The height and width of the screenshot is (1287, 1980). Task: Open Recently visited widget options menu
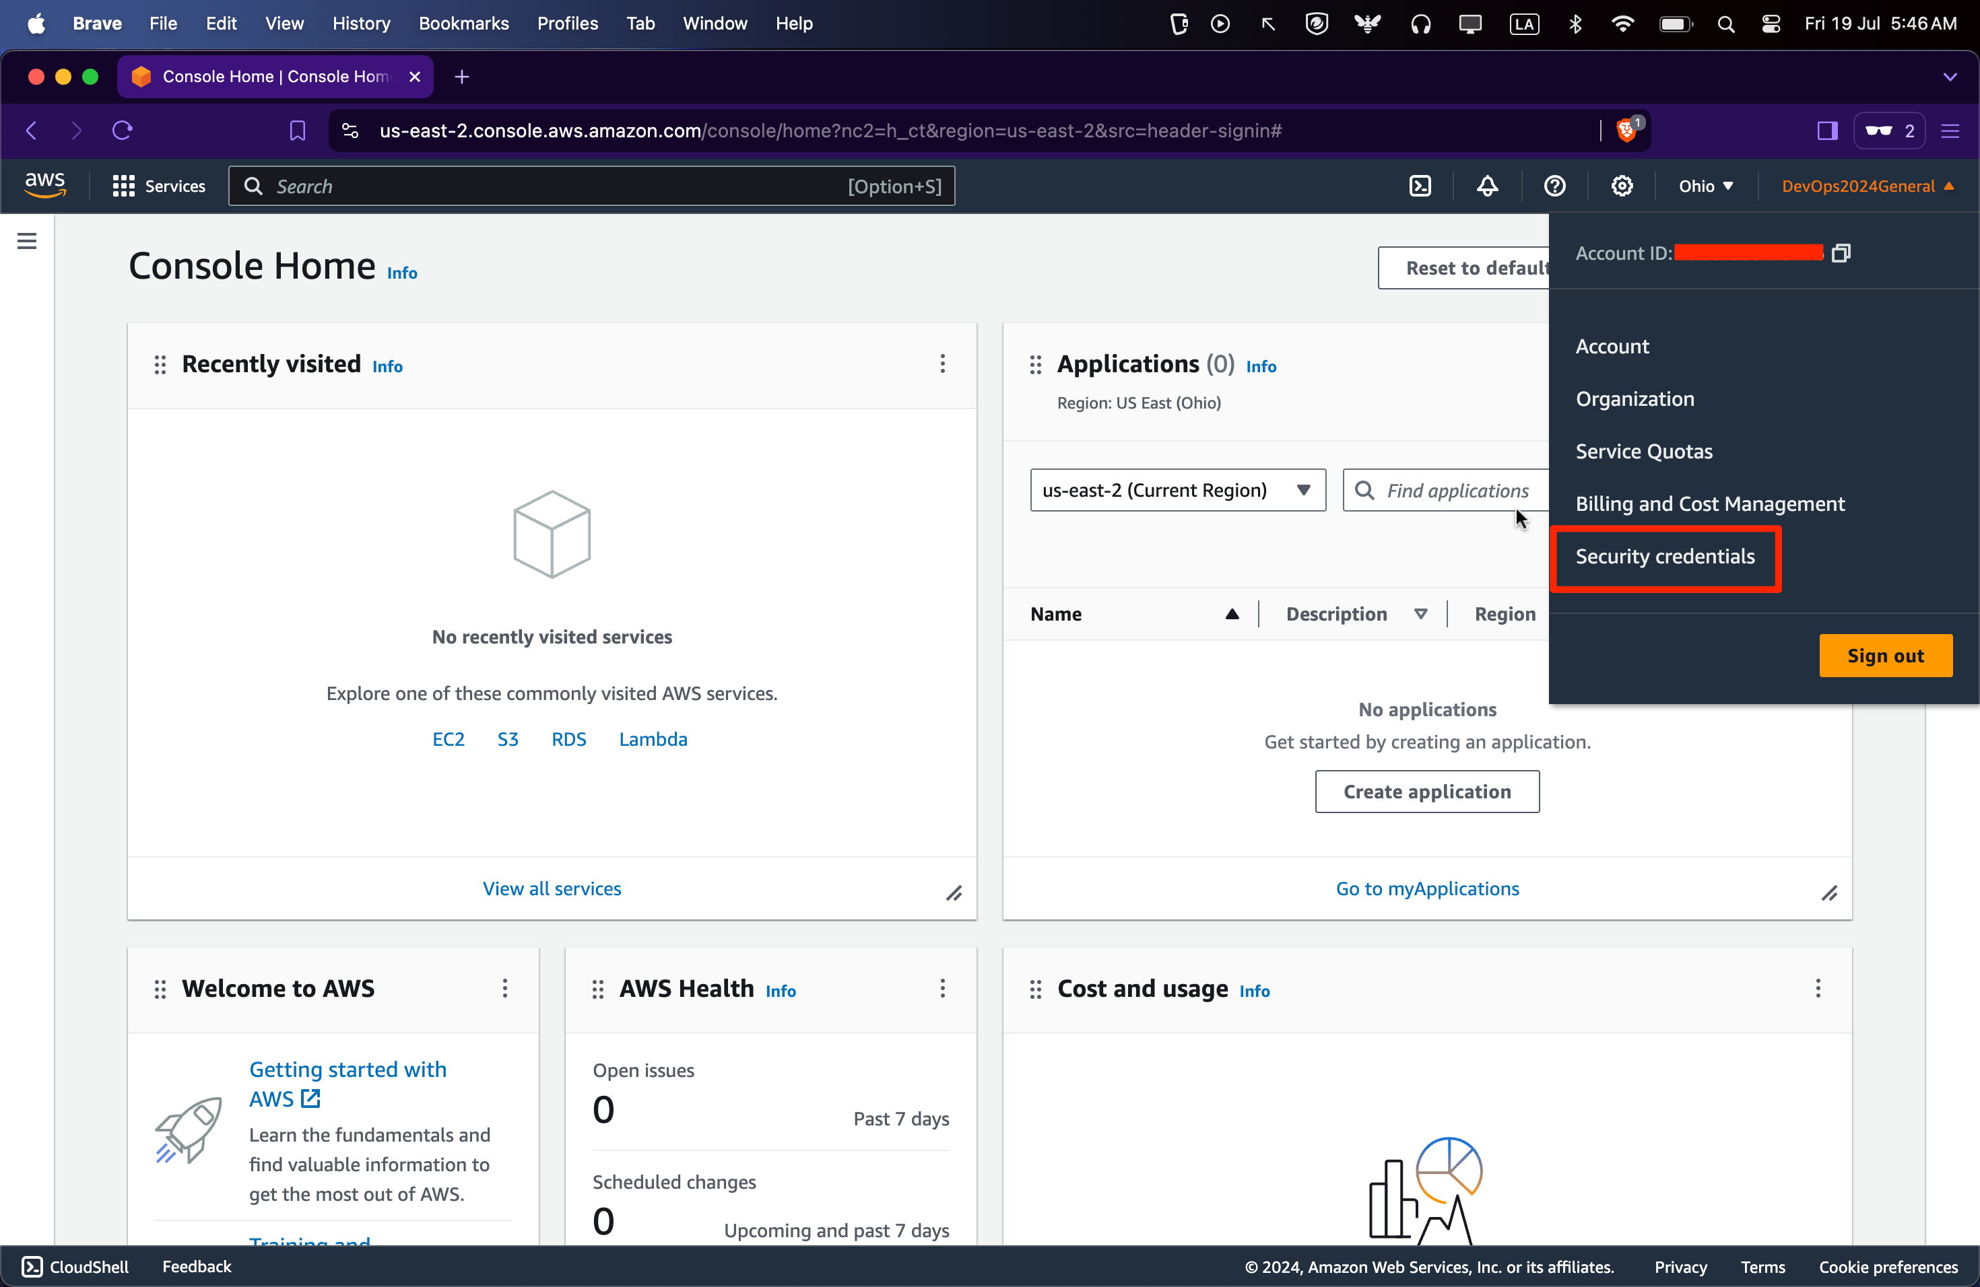(943, 363)
